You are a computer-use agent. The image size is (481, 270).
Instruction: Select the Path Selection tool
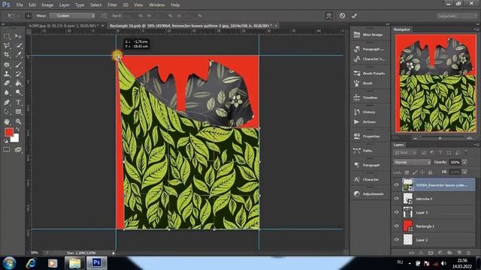[7, 112]
